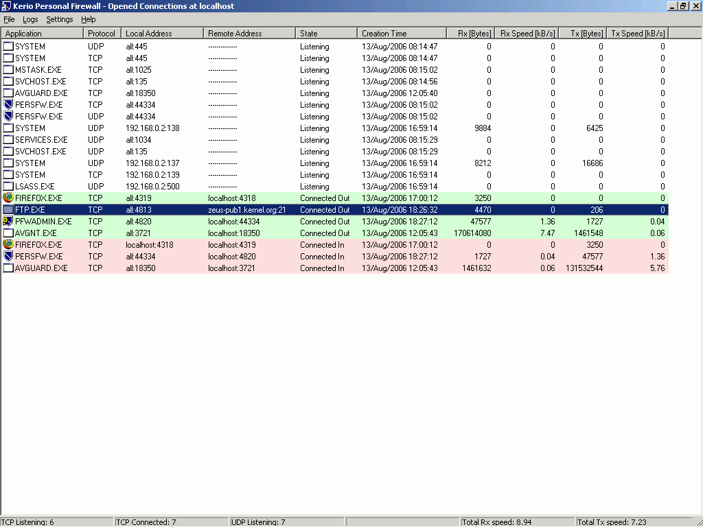The image size is (703, 527).
Task: Select local address 192.168.0.2:500
Action: pos(152,187)
